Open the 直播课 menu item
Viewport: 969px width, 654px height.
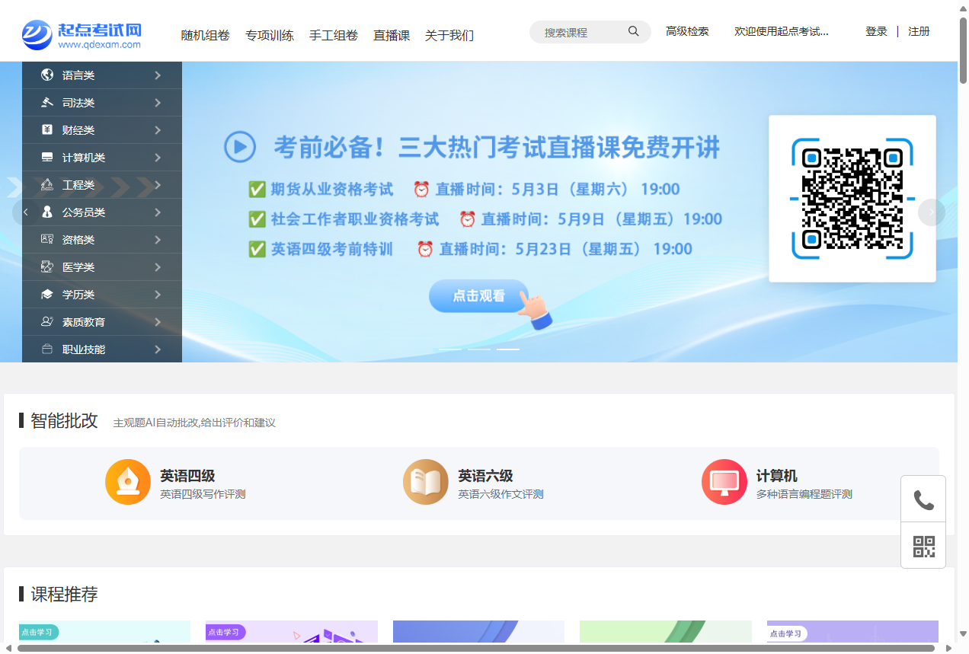pyautogui.click(x=392, y=35)
